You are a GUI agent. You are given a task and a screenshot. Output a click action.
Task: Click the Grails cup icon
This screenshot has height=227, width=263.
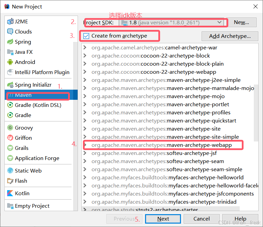coord(10,148)
